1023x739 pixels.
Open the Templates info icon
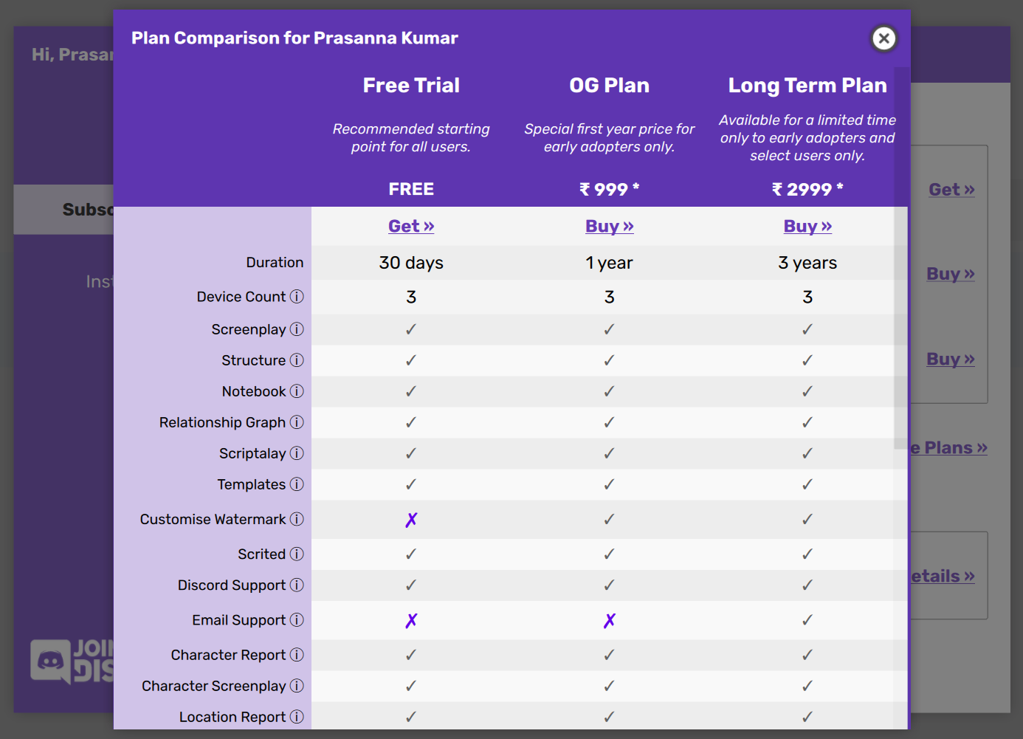297,484
